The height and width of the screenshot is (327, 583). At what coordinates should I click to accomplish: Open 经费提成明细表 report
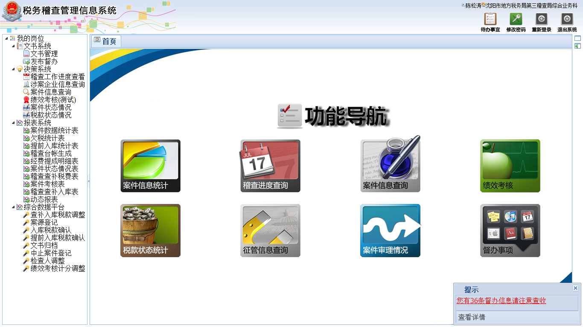(54, 161)
